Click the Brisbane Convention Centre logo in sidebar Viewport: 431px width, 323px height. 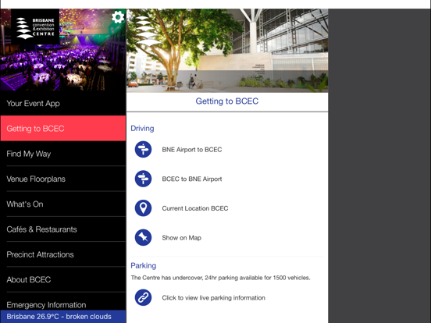pos(35,27)
